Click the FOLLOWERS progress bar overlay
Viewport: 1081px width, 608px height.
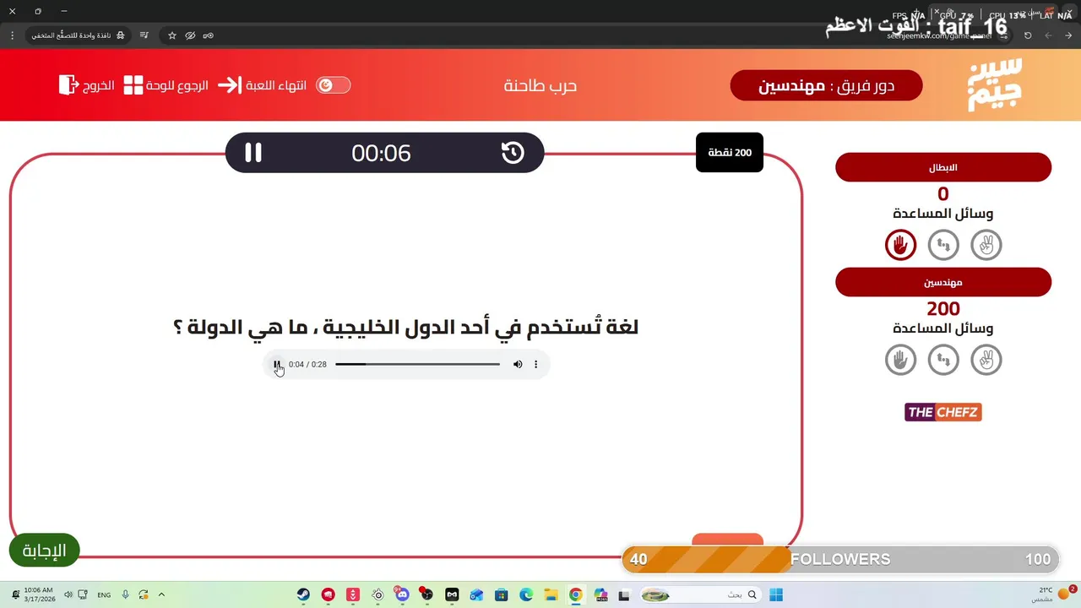[840, 559]
